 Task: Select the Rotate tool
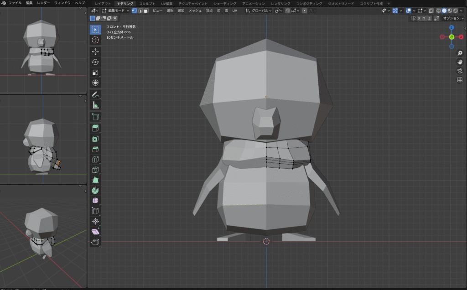(x=95, y=62)
